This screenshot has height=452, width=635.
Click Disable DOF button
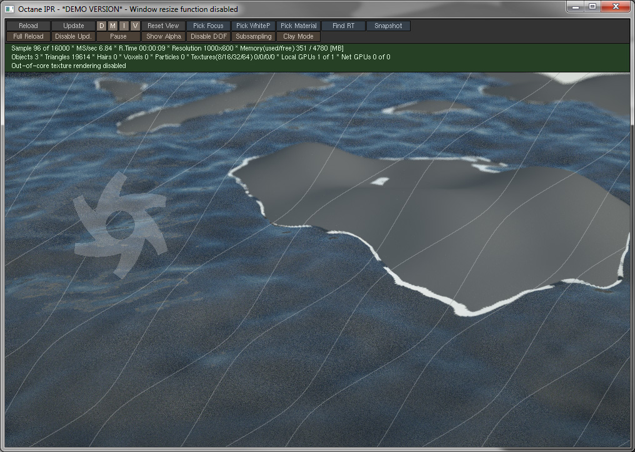(208, 36)
